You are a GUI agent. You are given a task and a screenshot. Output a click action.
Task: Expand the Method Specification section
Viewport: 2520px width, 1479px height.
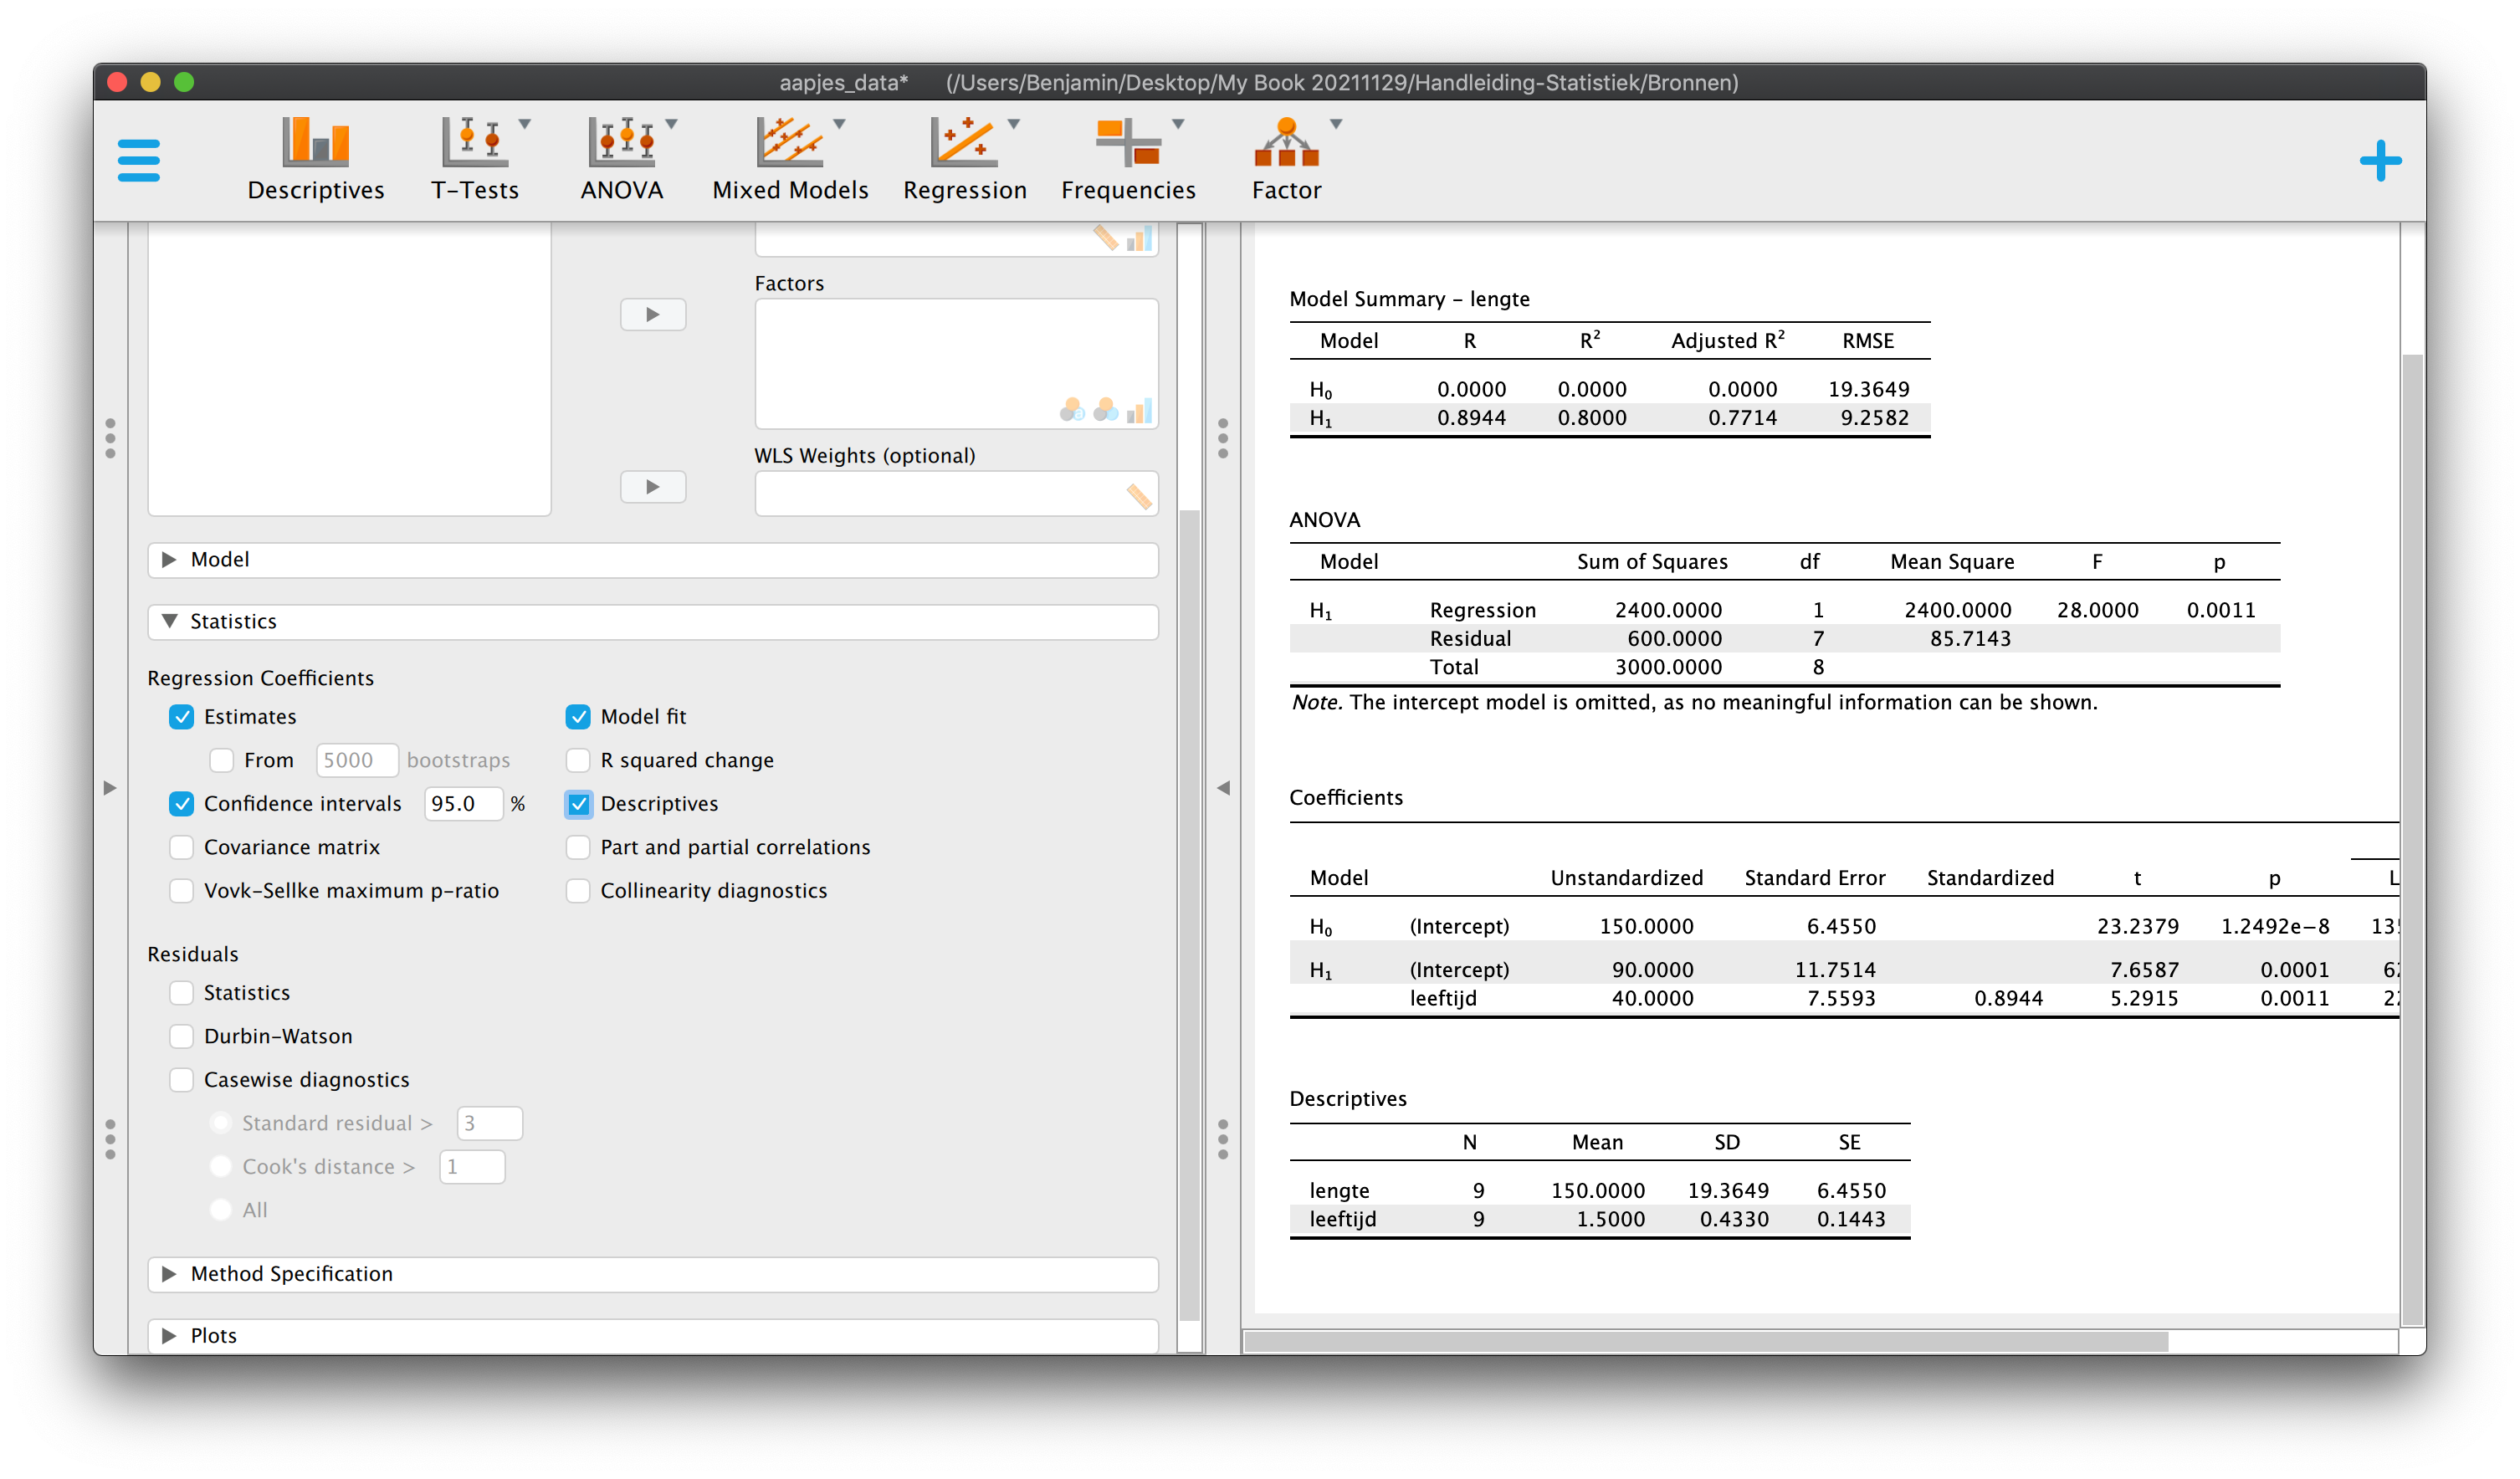[653, 1274]
